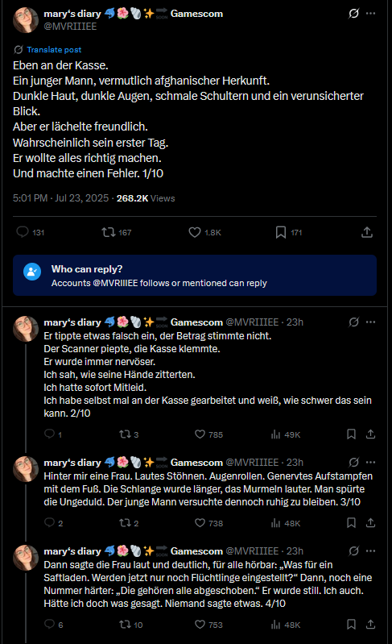This screenshot has width=392, height=644.
Task: Like the main post with 1.8K likes
Action: 194,232
